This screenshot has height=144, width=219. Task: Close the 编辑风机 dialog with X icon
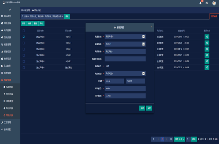tap(151, 26)
